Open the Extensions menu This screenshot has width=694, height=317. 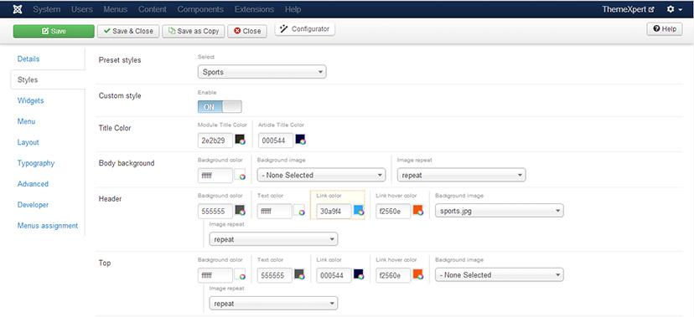click(254, 9)
